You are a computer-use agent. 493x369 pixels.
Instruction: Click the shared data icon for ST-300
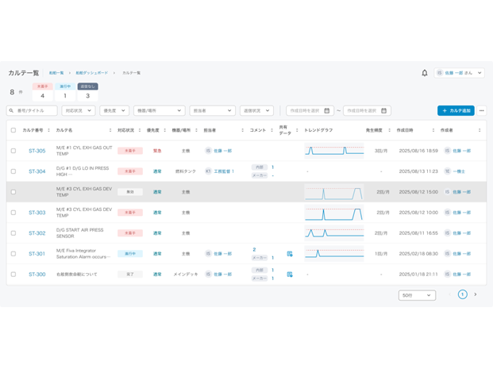pos(290,275)
